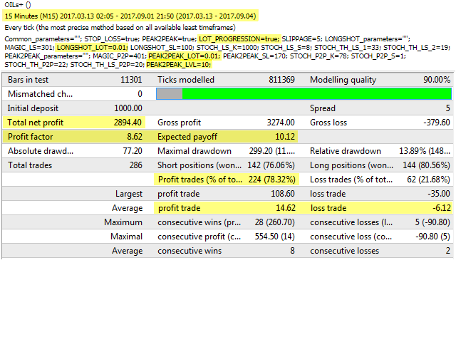Click Profit trades value 224 (78.32%)

pyautogui.click(x=271, y=180)
